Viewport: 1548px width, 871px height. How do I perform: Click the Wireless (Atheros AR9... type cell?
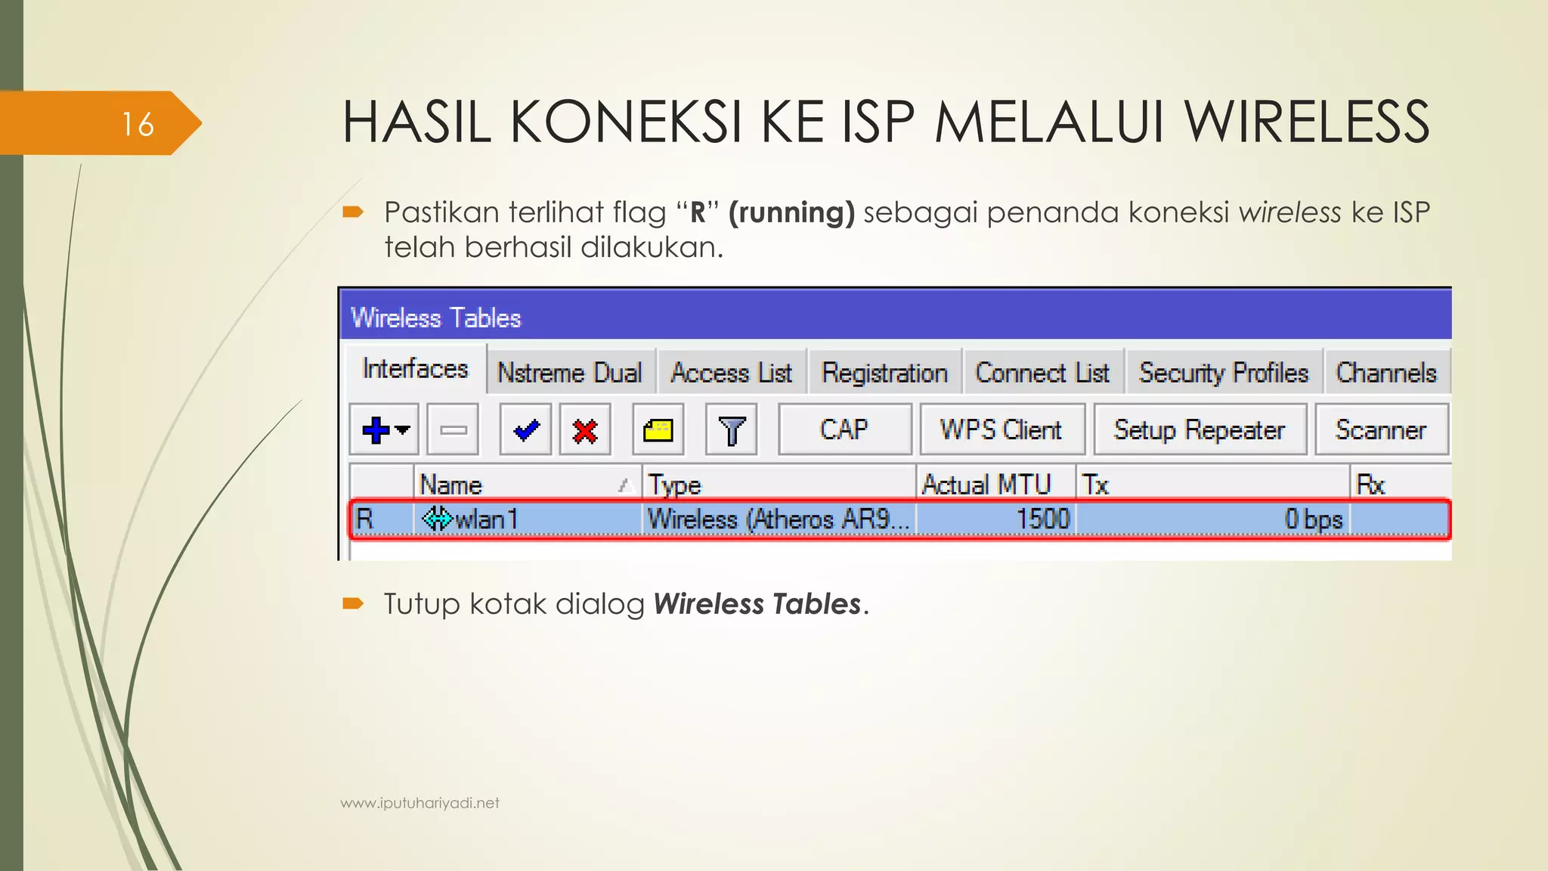(x=779, y=519)
